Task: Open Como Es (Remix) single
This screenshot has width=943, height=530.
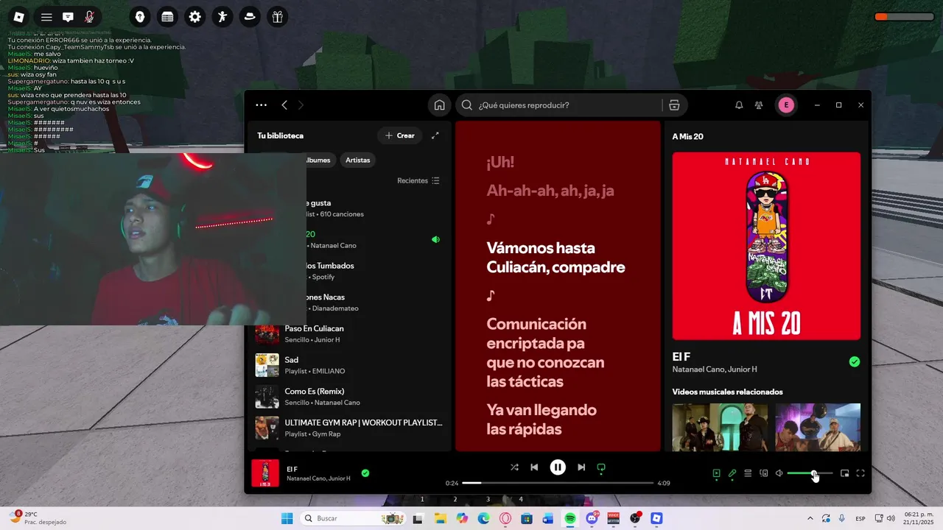Action: tap(349, 397)
